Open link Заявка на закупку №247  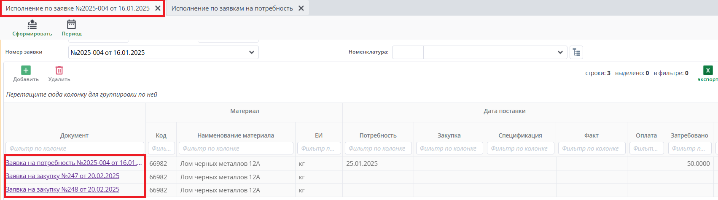[x=62, y=176]
